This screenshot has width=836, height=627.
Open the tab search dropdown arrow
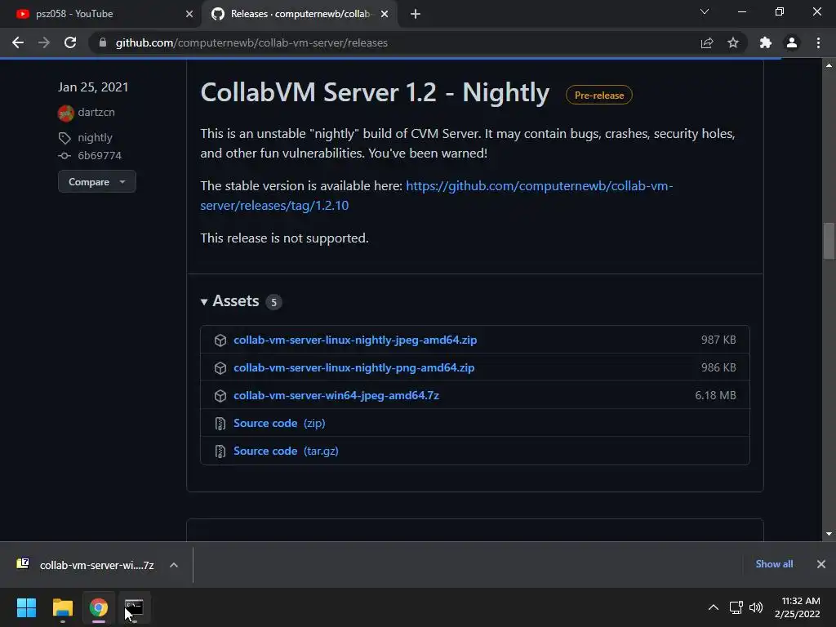coord(705,11)
